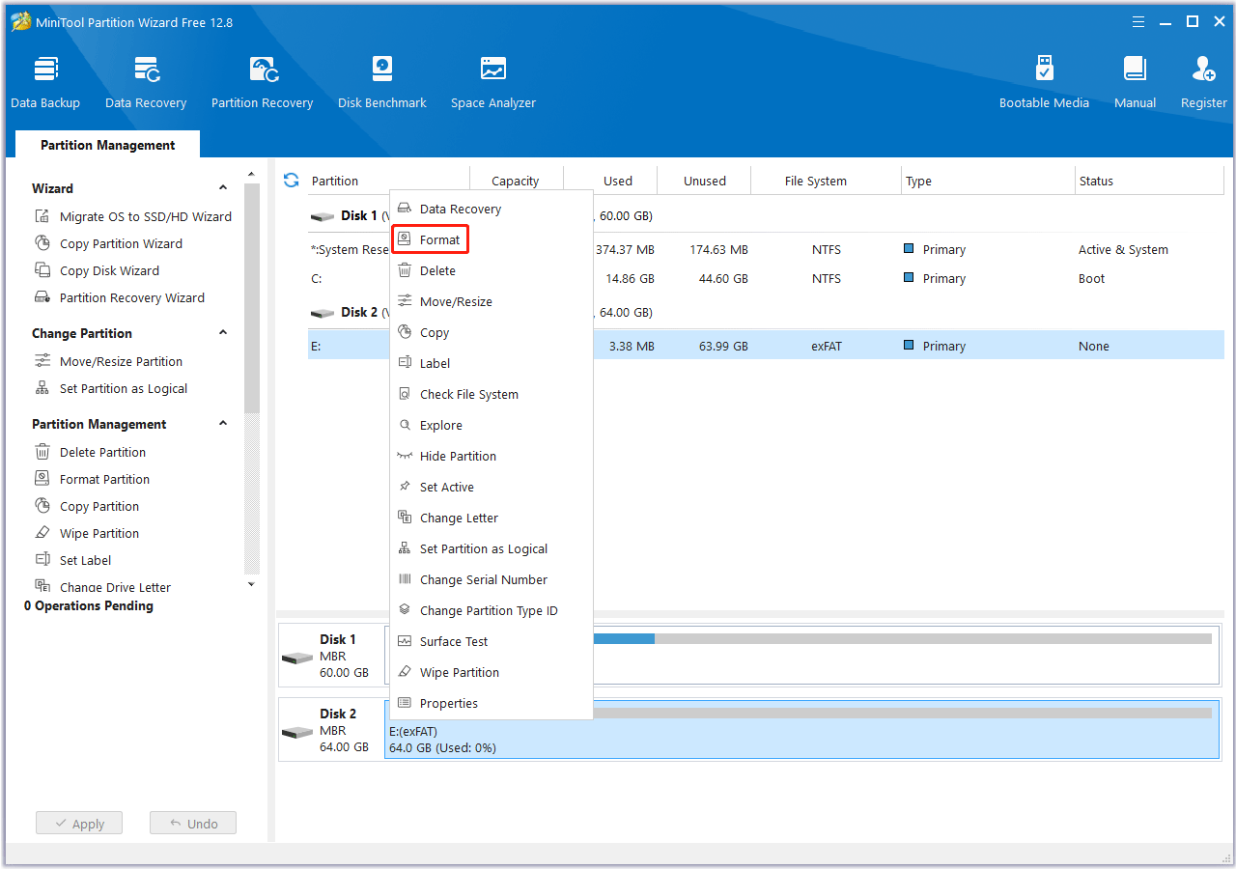Open the Partition Recovery tool
The image size is (1236, 869).
263,83
